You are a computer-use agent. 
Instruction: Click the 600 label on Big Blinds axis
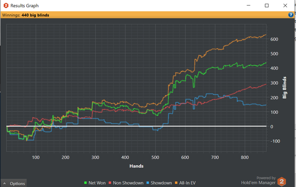(x=274, y=39)
